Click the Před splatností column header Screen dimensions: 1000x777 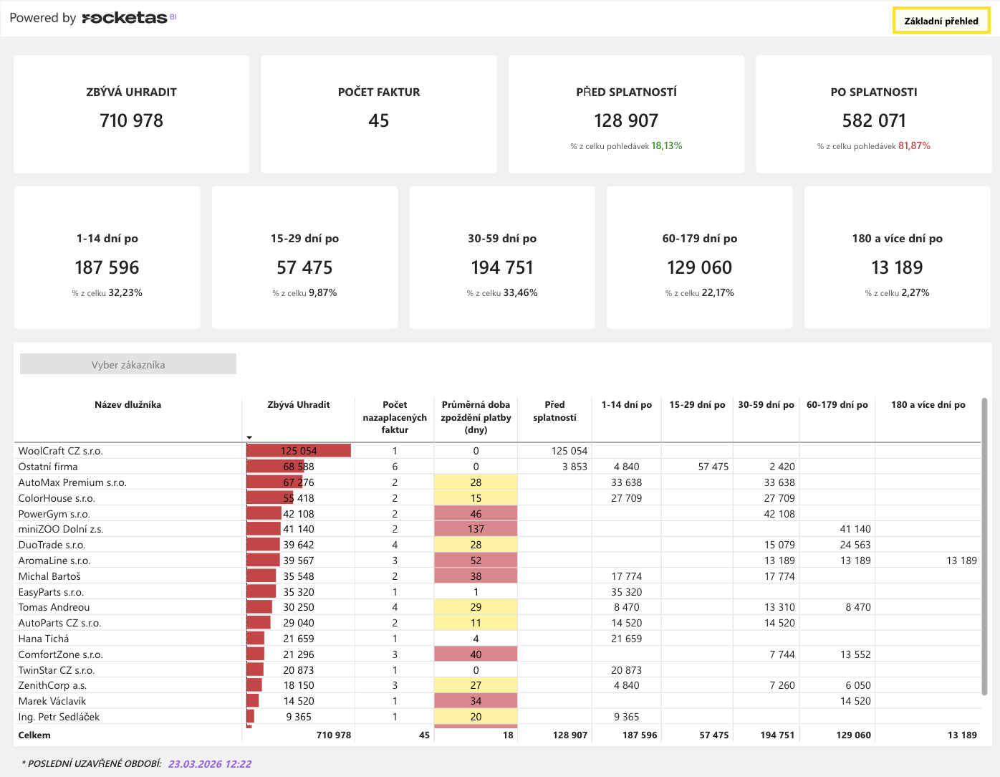point(554,411)
